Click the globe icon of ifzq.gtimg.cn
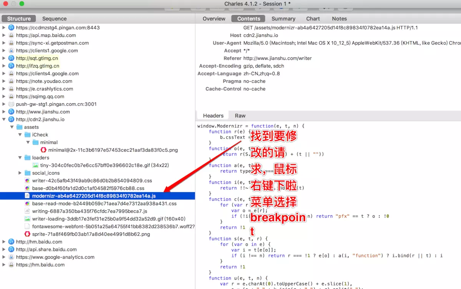461x289 pixels. (11, 66)
